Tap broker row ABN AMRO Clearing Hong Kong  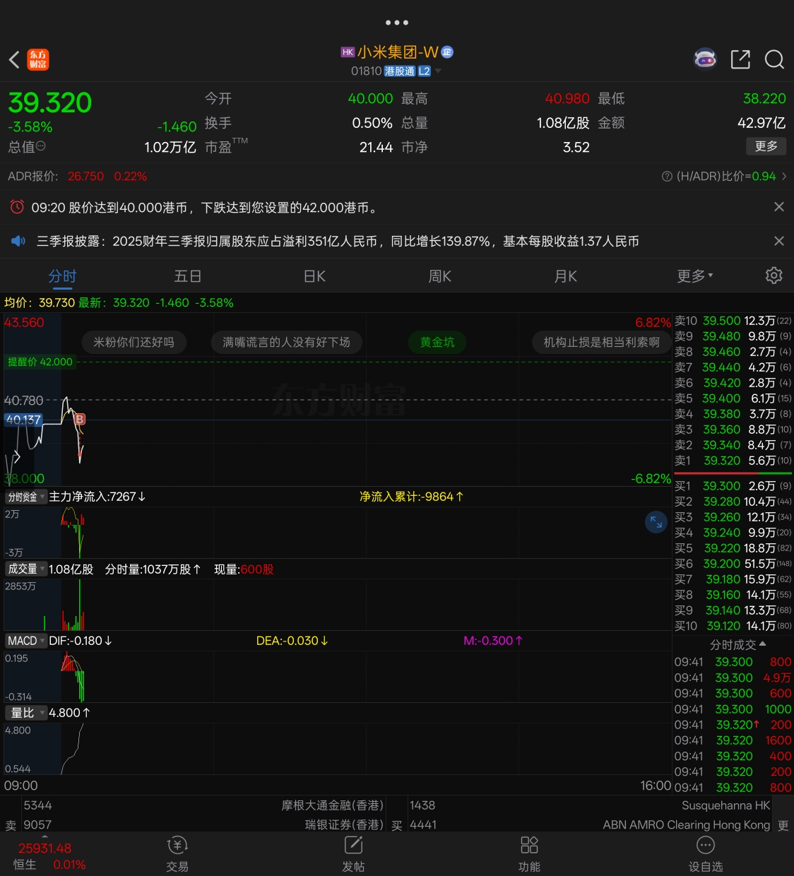(x=590, y=825)
